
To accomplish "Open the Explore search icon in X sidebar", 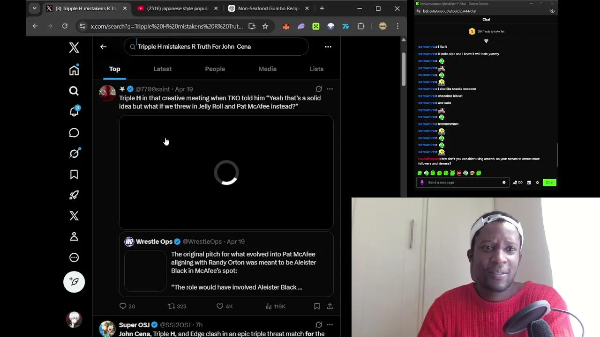I will tap(74, 91).
